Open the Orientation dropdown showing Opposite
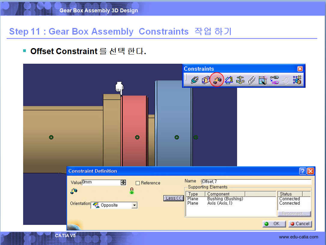The width and height of the screenshot is (326, 245). point(134,206)
